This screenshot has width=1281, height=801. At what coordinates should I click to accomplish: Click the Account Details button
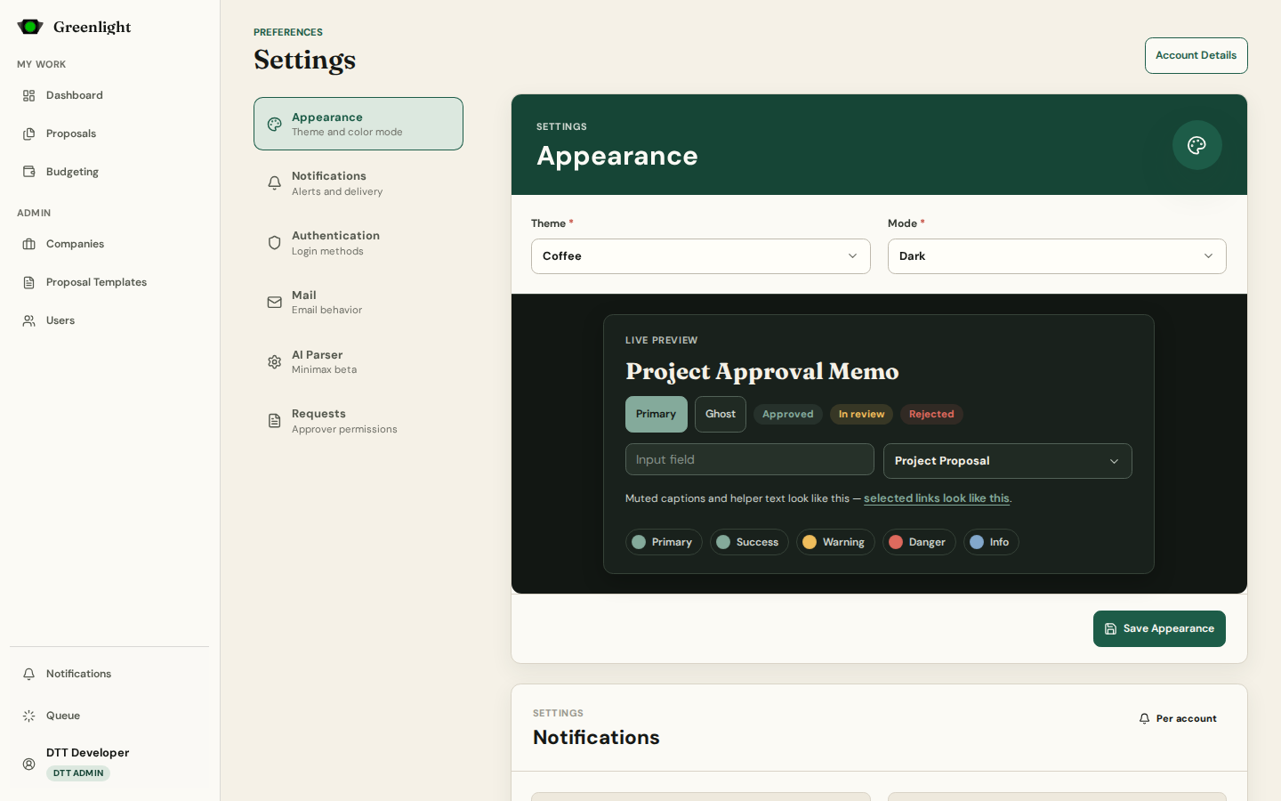[x=1196, y=55]
